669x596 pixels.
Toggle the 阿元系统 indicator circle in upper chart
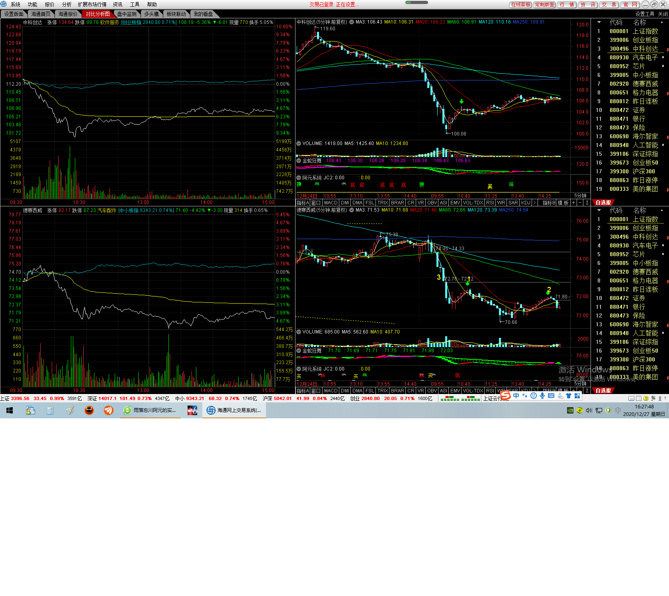[x=299, y=178]
